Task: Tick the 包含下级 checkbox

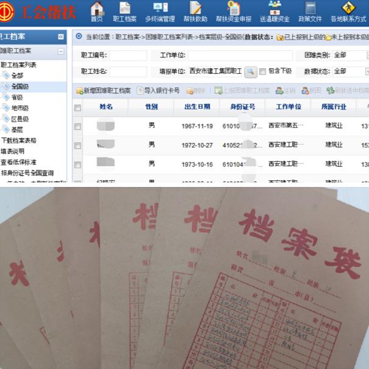Action: coord(263,72)
